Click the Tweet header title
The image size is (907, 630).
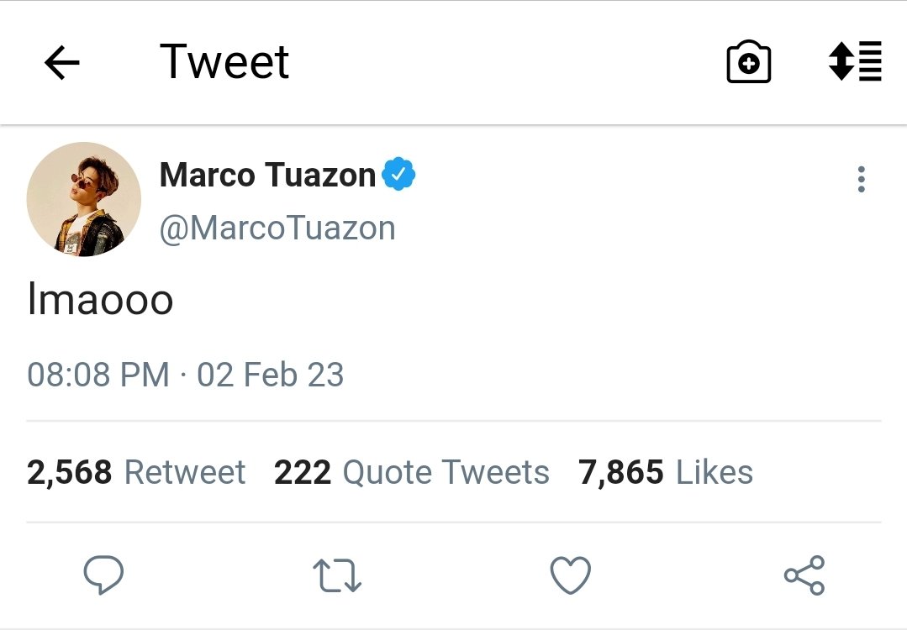(x=224, y=61)
